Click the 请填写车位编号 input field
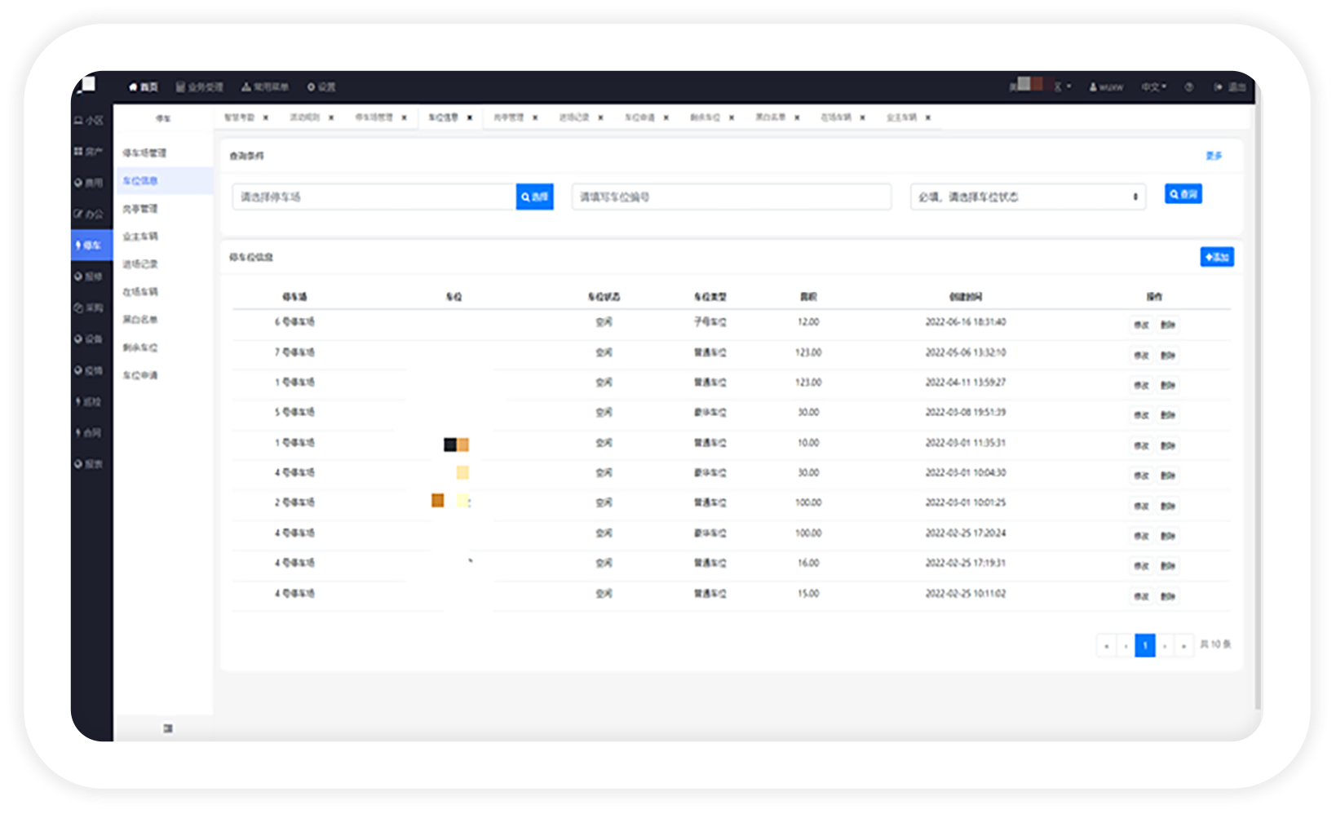The height and width of the screenshot is (814, 1336). (731, 197)
